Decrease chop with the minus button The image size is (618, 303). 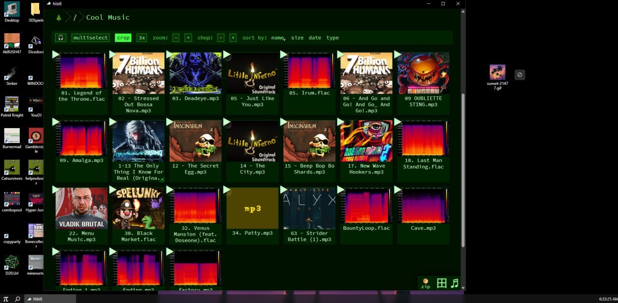[221, 38]
